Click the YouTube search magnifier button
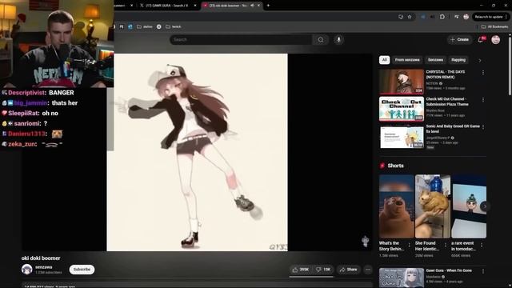This screenshot has height=288, width=512. click(320, 39)
